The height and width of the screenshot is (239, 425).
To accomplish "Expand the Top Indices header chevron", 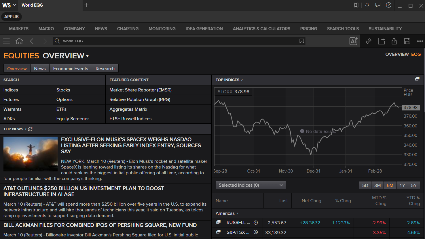I will (242, 80).
